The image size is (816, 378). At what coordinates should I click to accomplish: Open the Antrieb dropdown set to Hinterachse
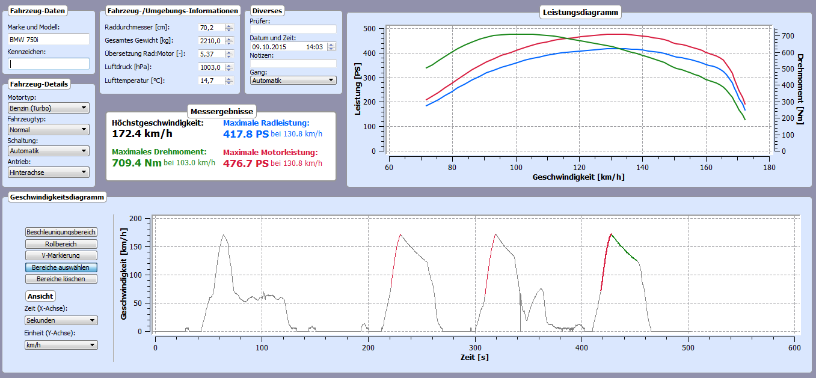point(48,172)
